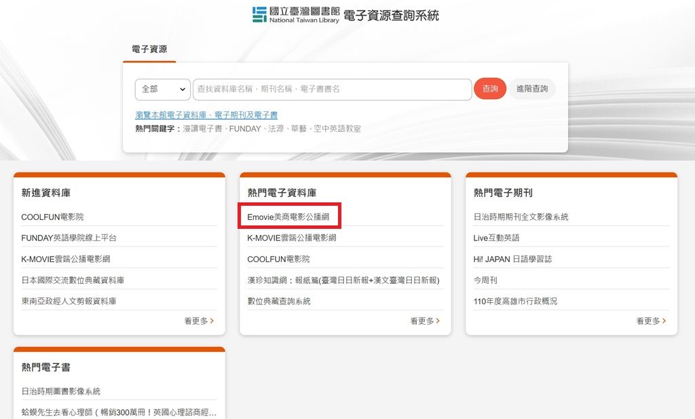
Task: Expand 看更多 under 新進資料庫
Action: 198,321
